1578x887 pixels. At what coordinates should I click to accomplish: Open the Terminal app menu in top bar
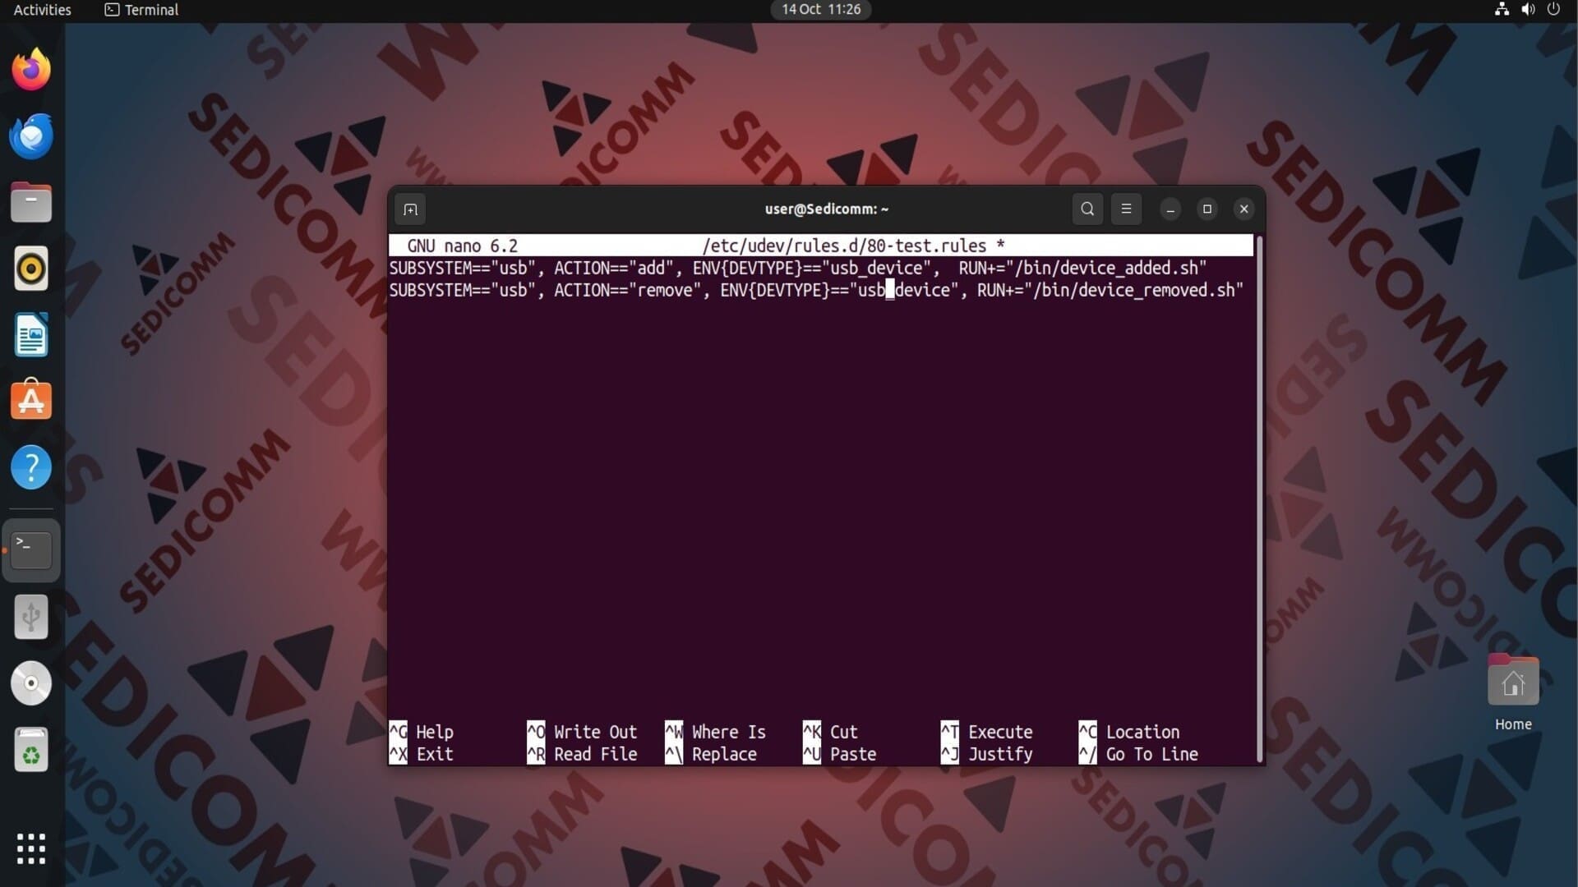click(141, 10)
